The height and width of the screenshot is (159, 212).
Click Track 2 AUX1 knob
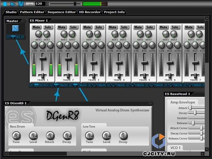[64, 34]
